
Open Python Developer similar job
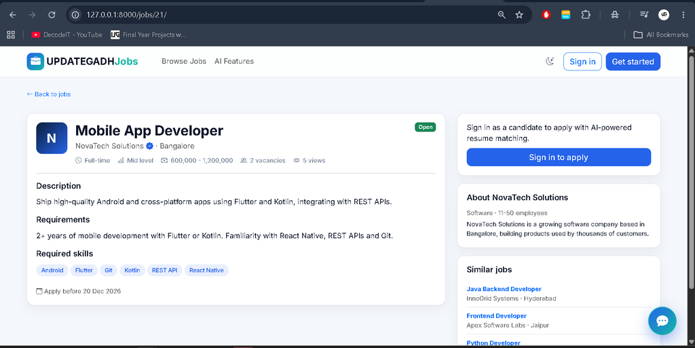[493, 343]
